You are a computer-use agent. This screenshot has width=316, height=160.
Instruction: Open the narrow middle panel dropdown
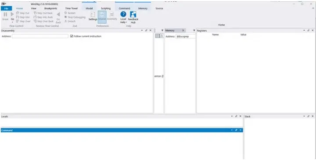[x=162, y=30]
